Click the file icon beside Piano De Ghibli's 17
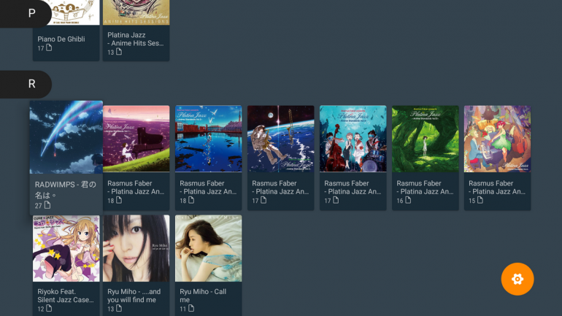 pos(49,48)
